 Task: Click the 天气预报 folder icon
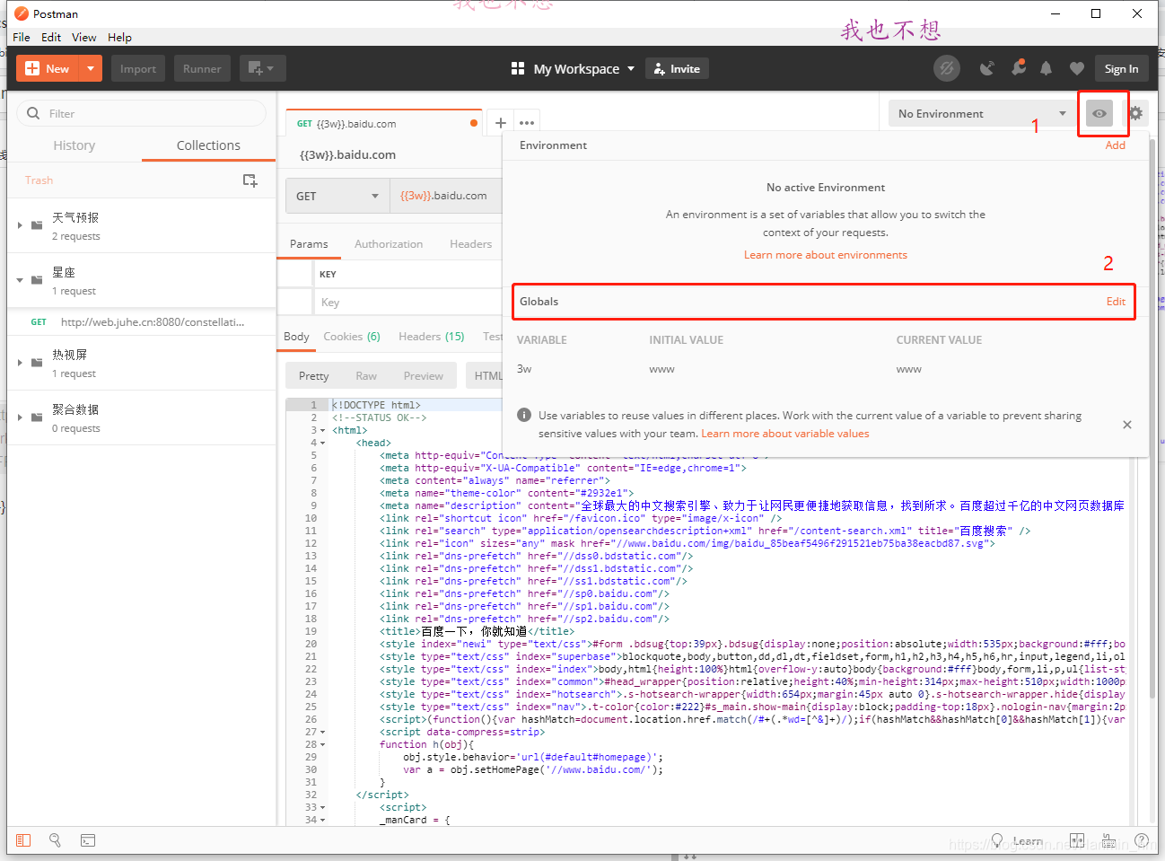point(37,225)
